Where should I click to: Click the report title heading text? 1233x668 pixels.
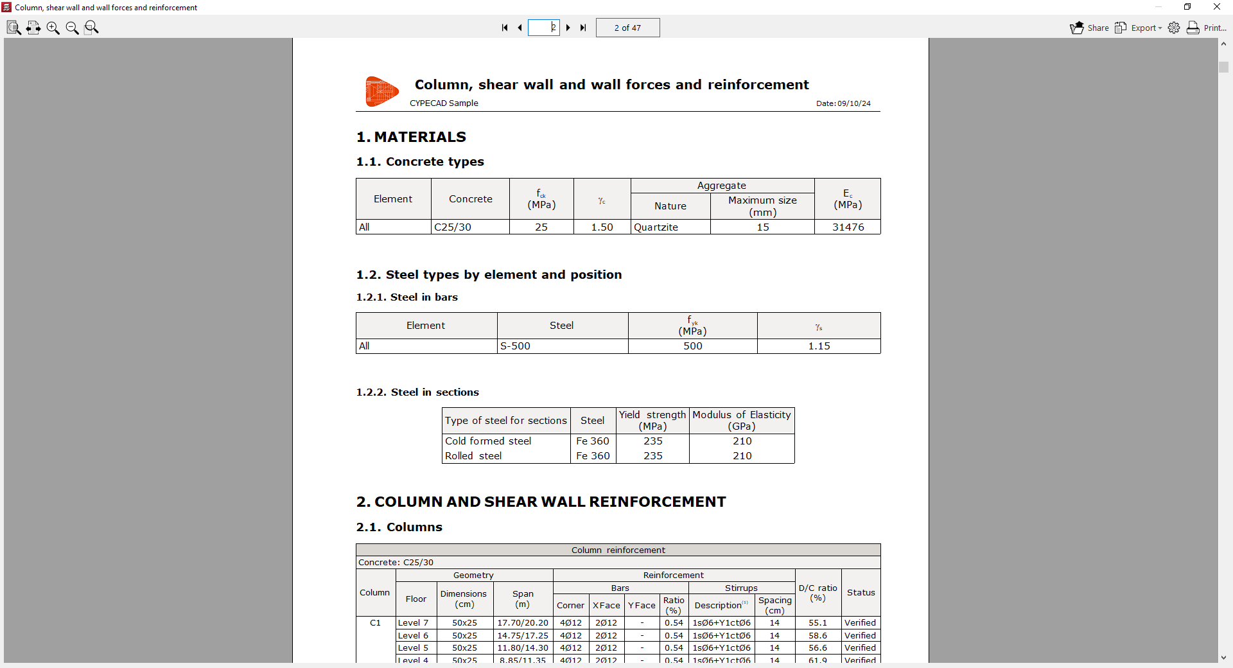click(611, 85)
